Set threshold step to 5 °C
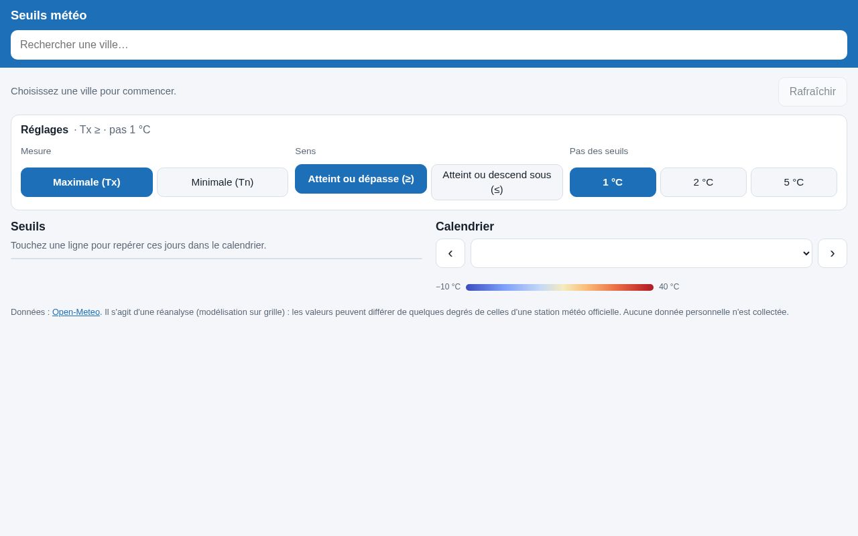The width and height of the screenshot is (858, 536). click(794, 182)
